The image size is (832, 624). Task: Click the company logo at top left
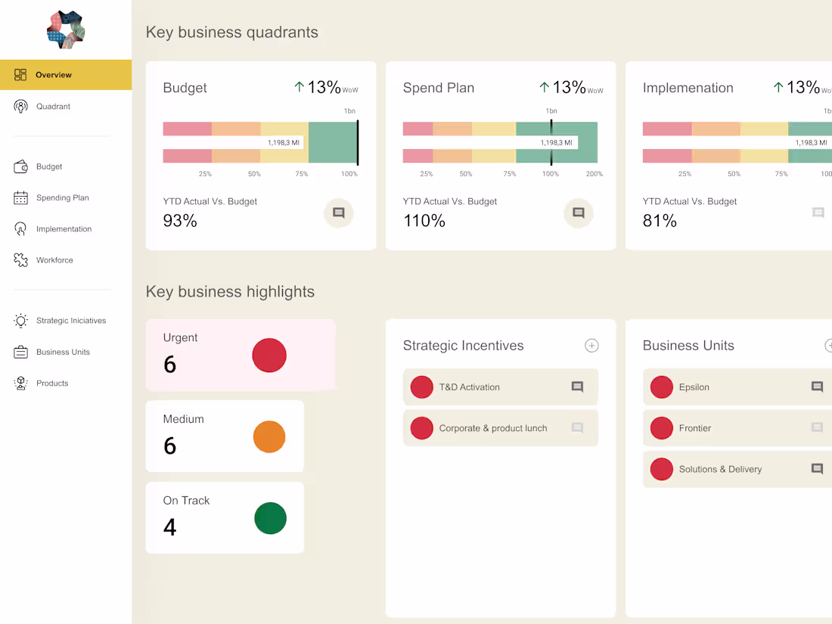pyautogui.click(x=66, y=29)
